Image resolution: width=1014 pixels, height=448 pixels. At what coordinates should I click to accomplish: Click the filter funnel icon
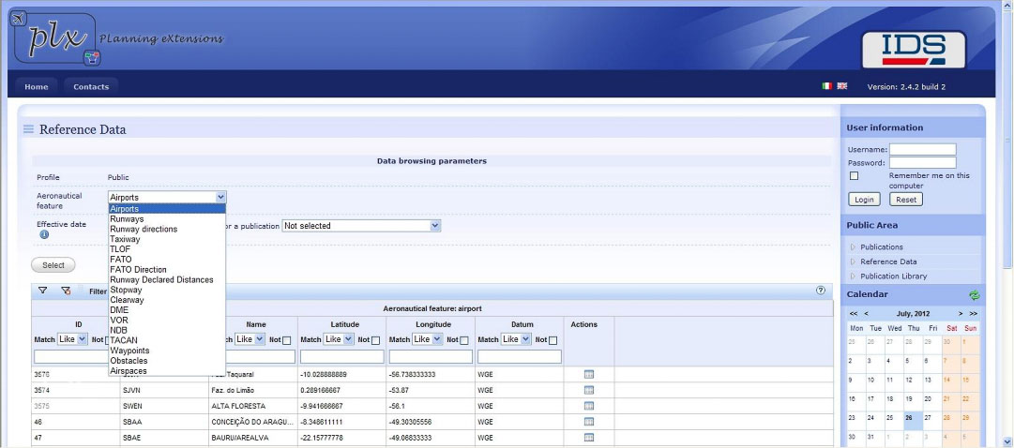tap(43, 291)
